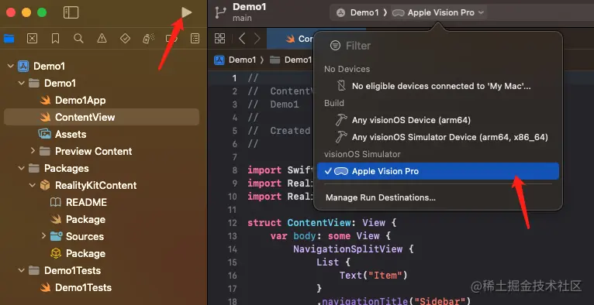This screenshot has height=305, width=594.
Task: Open the Project navigator folder icon
Action: tap(9, 38)
